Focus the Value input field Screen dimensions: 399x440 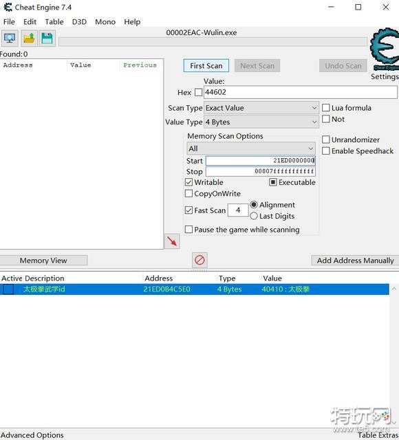click(x=301, y=92)
